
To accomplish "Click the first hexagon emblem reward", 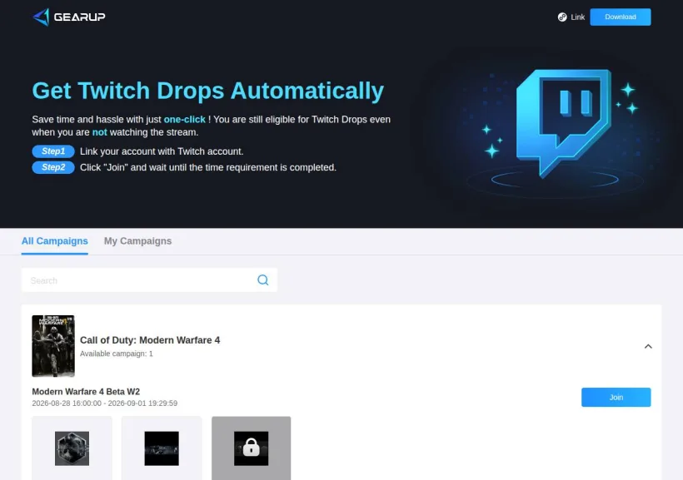I will (72, 448).
